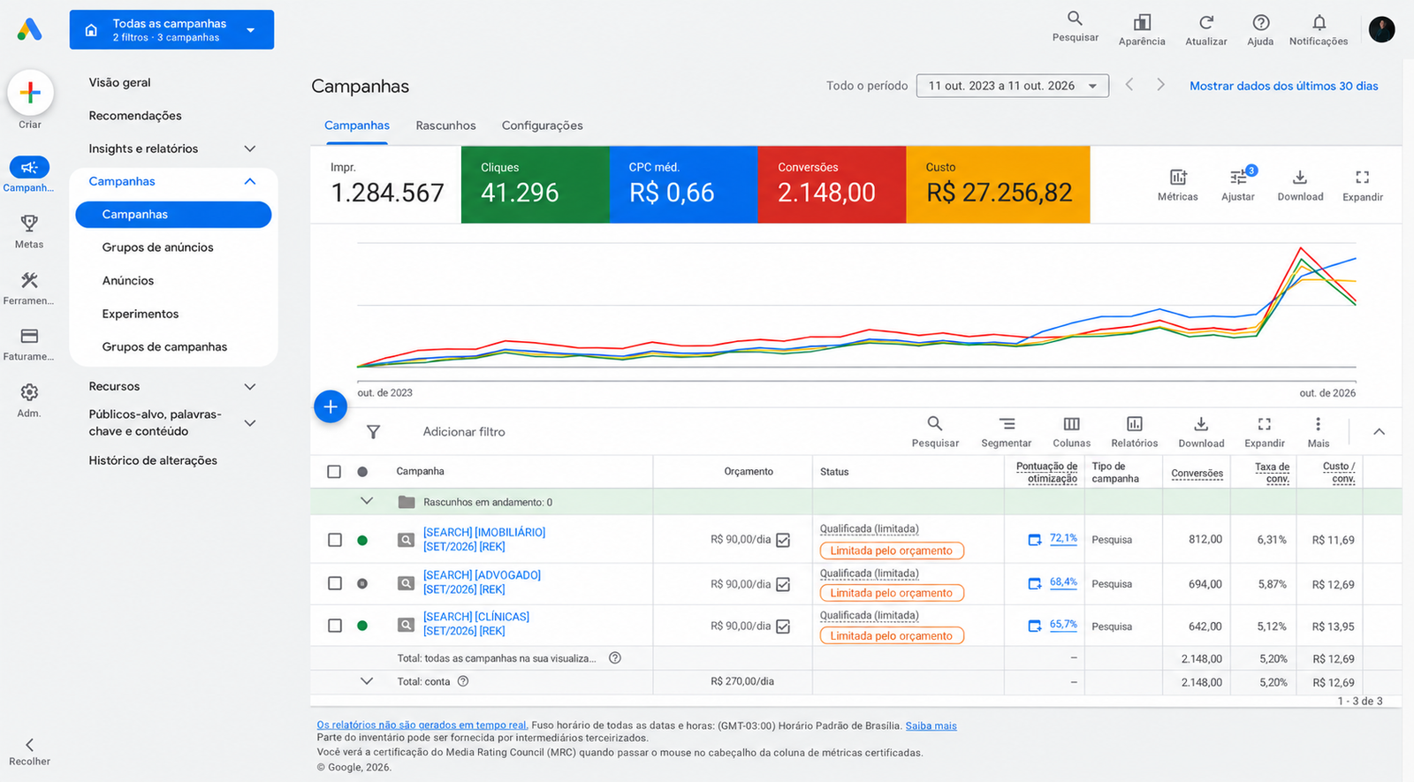The height and width of the screenshot is (782, 1414).
Task: Click blue round plus button above filter
Action: (331, 406)
